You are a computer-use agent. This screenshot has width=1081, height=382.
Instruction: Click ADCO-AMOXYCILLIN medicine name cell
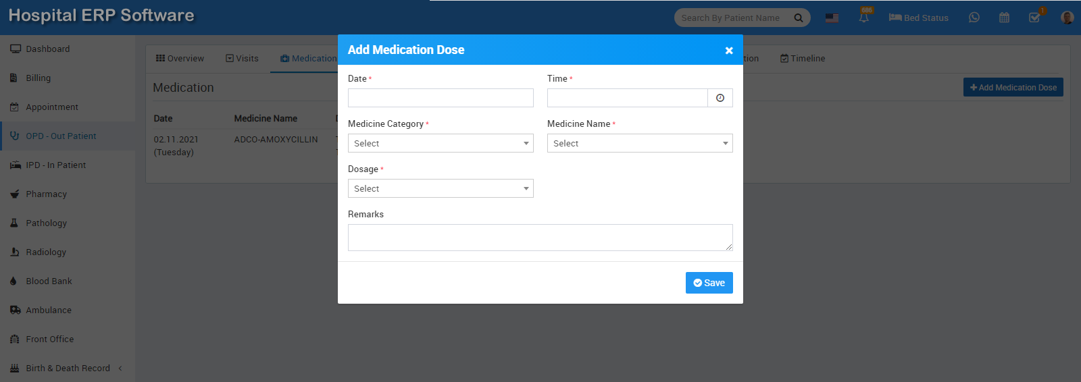click(x=276, y=139)
